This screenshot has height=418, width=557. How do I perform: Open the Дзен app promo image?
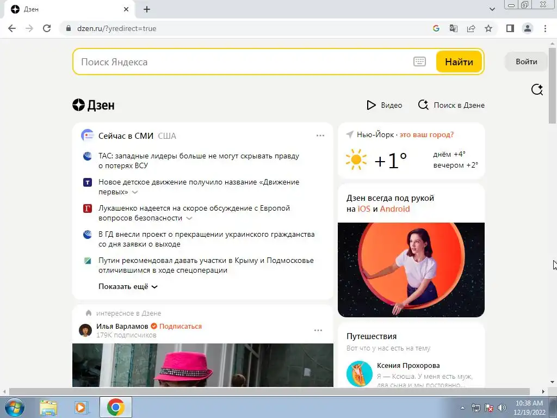pyautogui.click(x=411, y=270)
